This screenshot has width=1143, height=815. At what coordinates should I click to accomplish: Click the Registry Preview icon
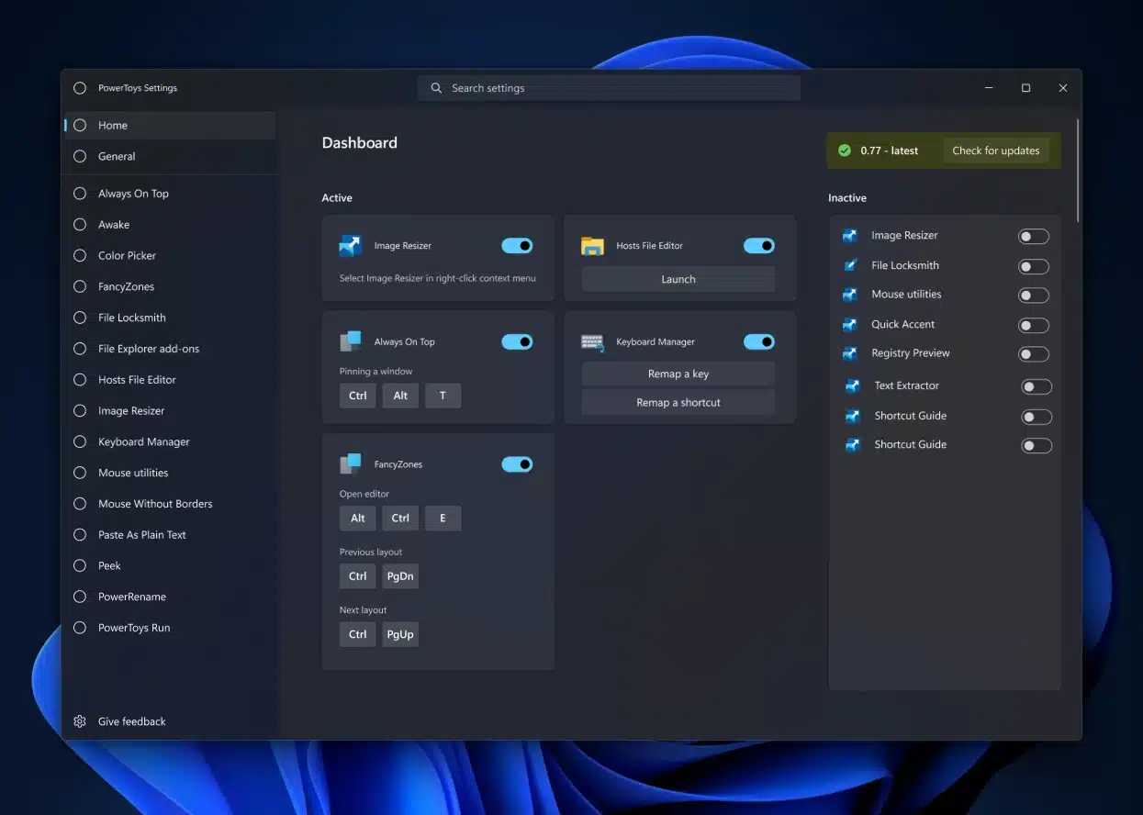(x=849, y=353)
